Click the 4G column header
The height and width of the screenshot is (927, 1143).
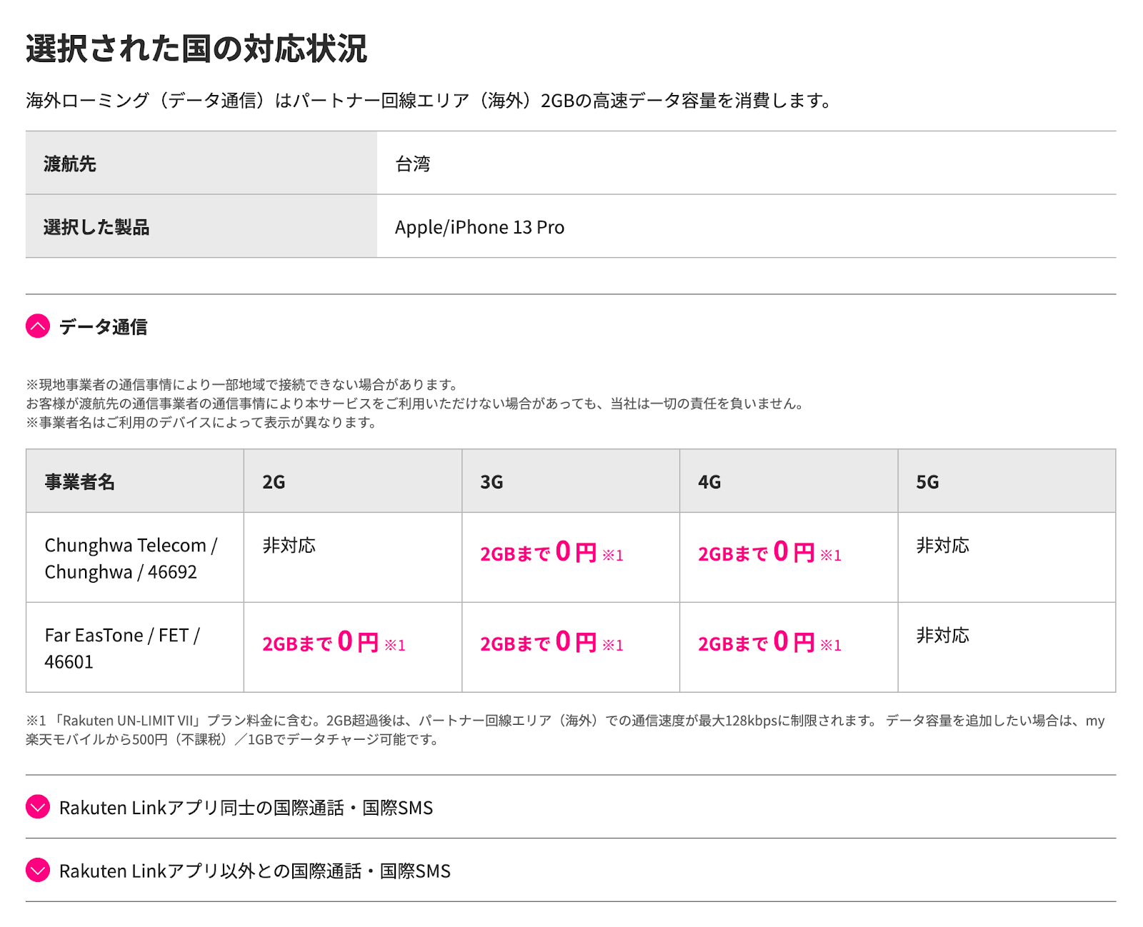(x=789, y=481)
